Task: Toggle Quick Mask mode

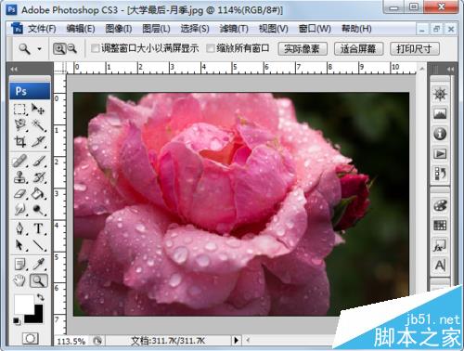Action: (30, 338)
